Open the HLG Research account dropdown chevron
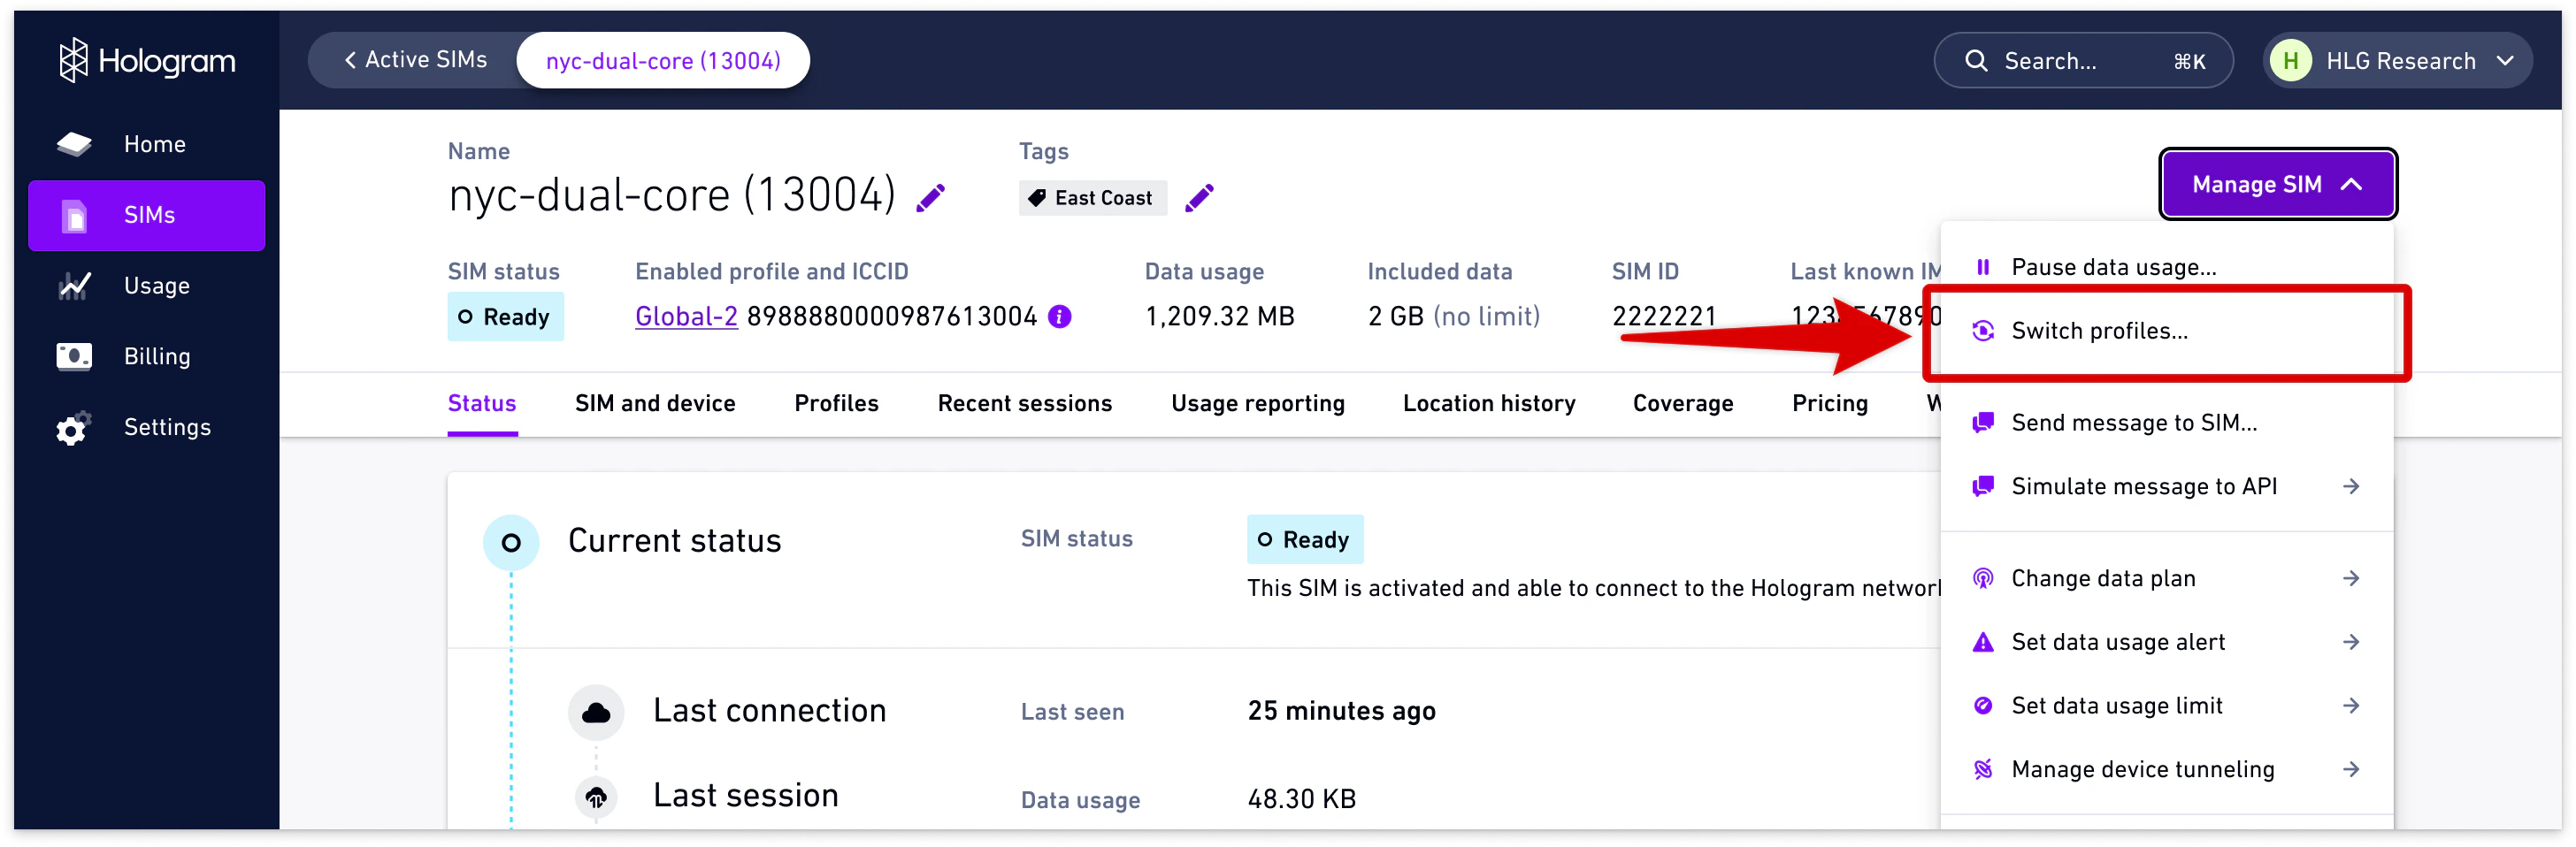The width and height of the screenshot is (2576, 847). (x=2505, y=61)
